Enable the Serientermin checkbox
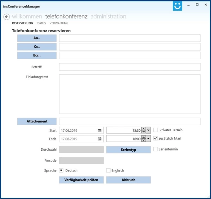This screenshot has width=211, height=199. click(x=155, y=149)
